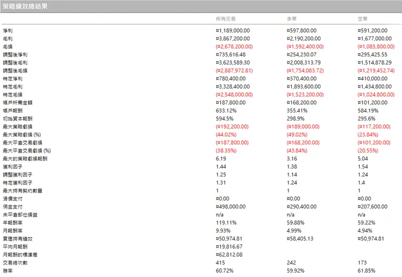The image size is (402, 277).
Task: Select short win rate 61.85%
Action: pyautogui.click(x=366, y=270)
